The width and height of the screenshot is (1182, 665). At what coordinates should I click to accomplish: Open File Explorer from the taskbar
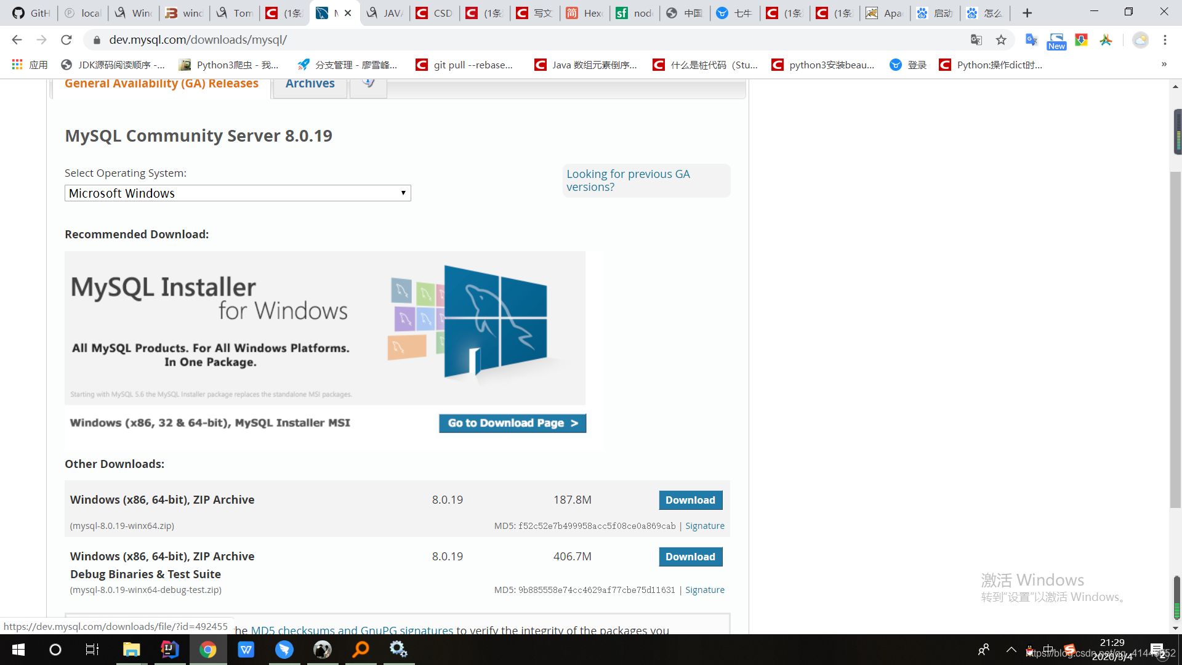coord(131,649)
